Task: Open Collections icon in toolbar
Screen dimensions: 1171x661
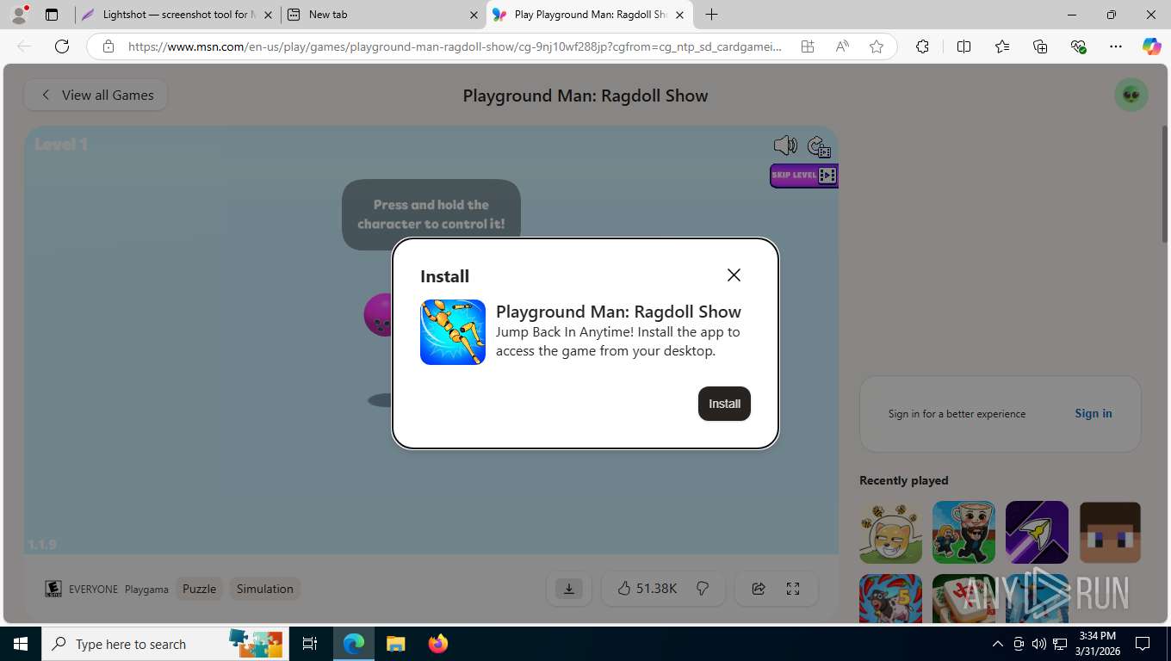Action: point(1040,46)
